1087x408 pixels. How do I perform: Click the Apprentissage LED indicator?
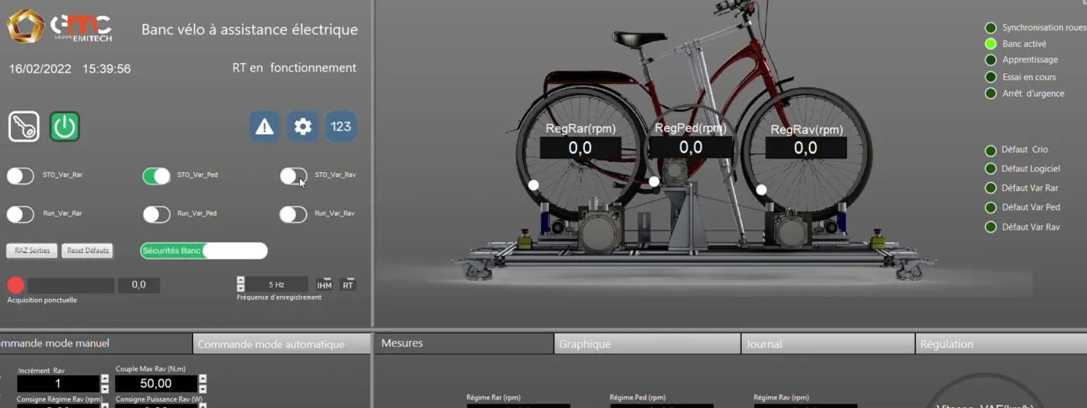pyautogui.click(x=990, y=60)
